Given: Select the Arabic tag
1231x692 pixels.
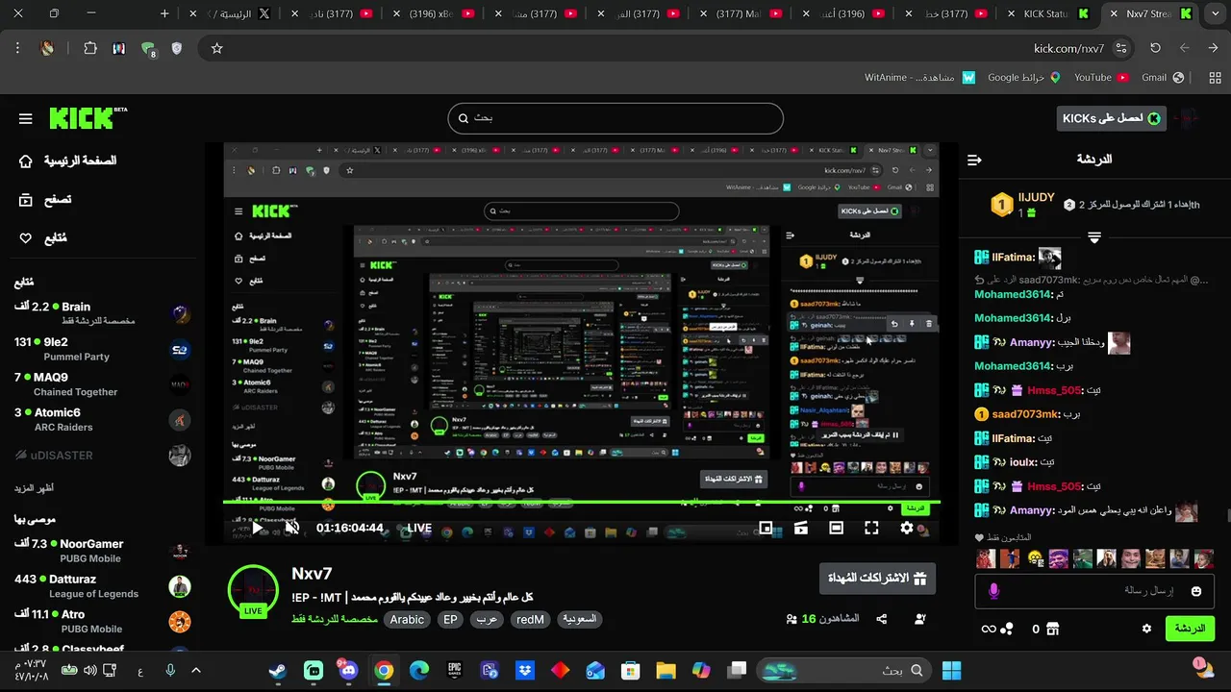Looking at the screenshot, I should pyautogui.click(x=407, y=620).
